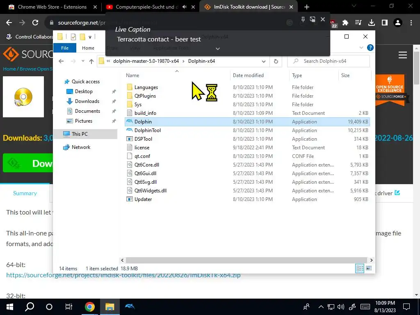
Task: Open Chrome from the taskbar
Action: (90, 306)
